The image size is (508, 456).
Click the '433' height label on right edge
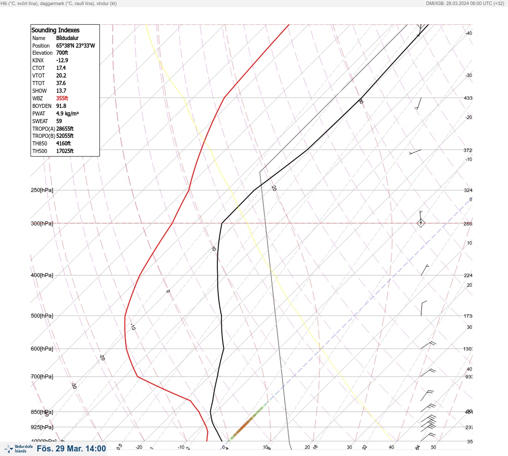[468, 98]
